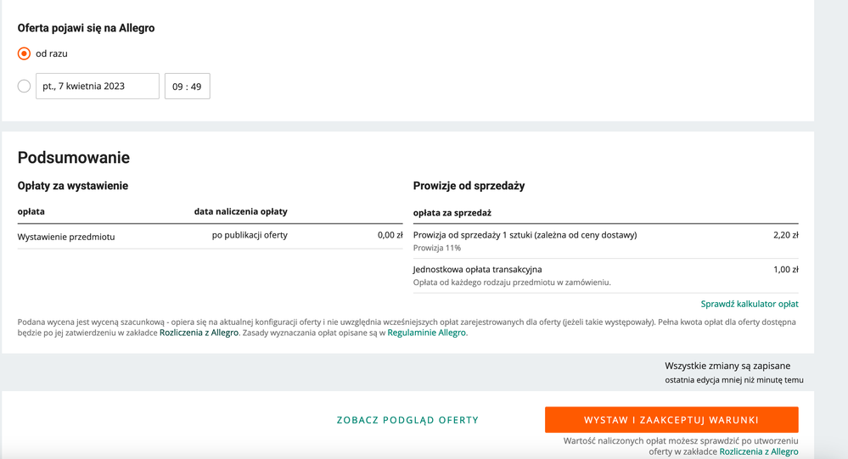The image size is (848, 459).
Task: Select the scheduled date radio button
Action: coord(24,86)
